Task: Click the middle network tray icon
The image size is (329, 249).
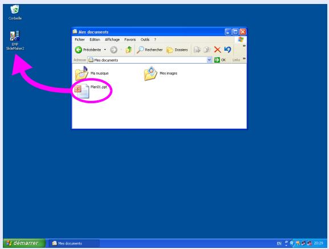Action: (x=303, y=243)
